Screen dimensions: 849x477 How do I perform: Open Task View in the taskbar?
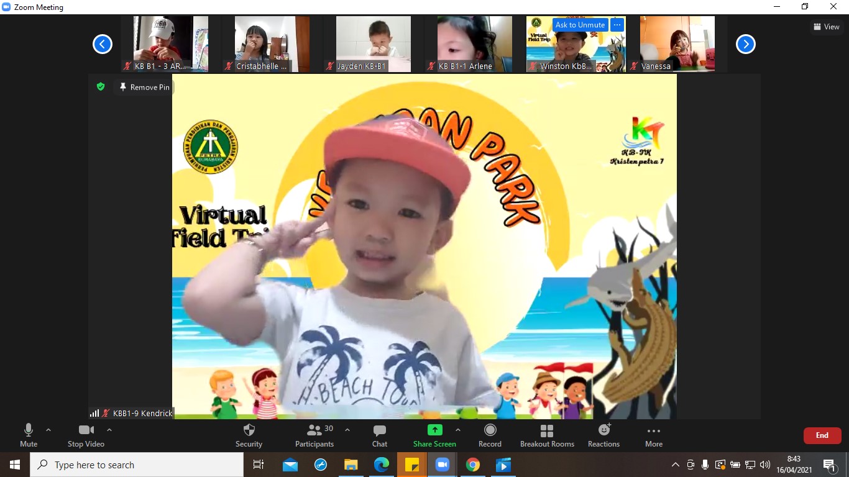pos(259,465)
